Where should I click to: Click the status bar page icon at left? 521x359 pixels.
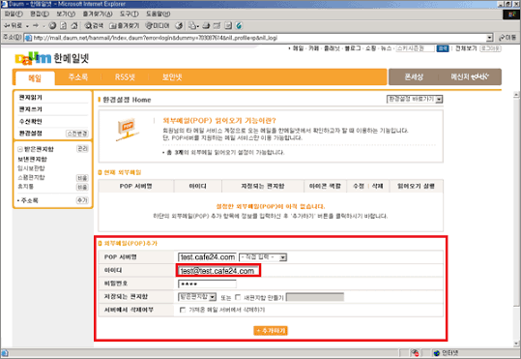pos(5,353)
